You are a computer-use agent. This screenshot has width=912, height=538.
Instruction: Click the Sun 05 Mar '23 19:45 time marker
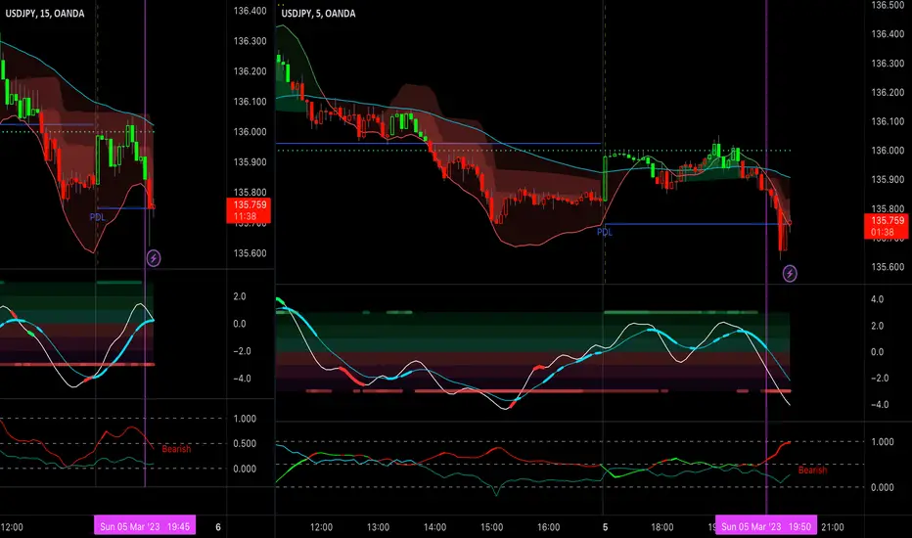(145, 526)
